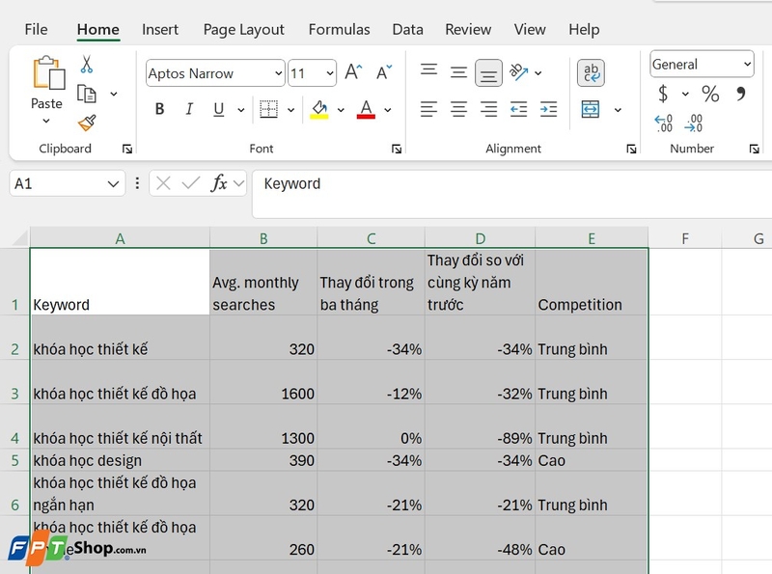Click the formula bar containing Keyword
772x574 pixels.
tap(512, 194)
